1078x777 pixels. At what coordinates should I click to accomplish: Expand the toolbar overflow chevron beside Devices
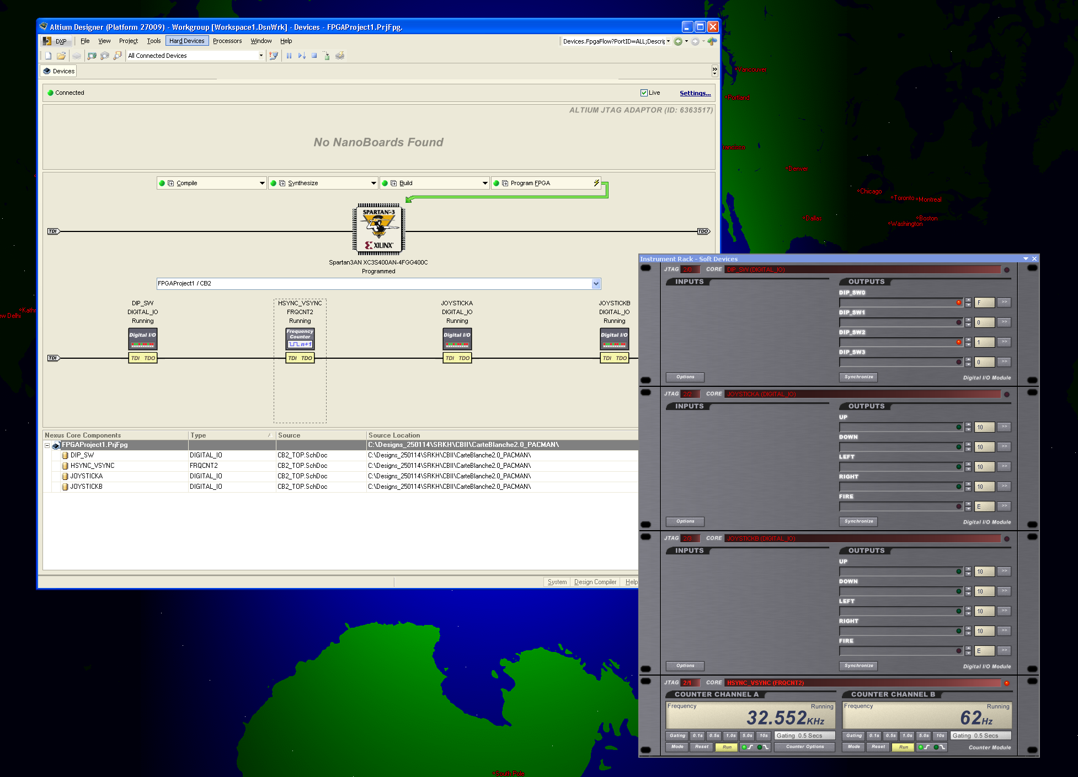(714, 71)
